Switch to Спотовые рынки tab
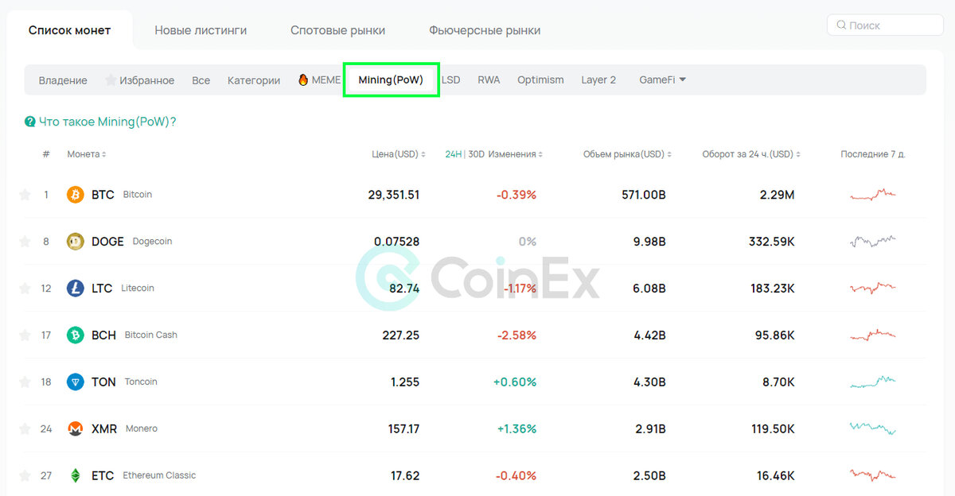 coord(337,31)
